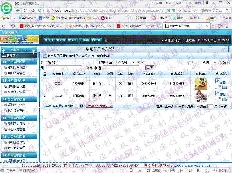The width and height of the screenshot is (232, 173).
Task: Open 查看 menu
Action: click(x=169, y=3)
